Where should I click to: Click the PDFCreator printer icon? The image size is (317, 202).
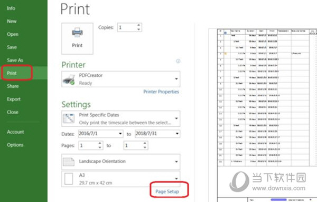pyautogui.click(x=69, y=79)
